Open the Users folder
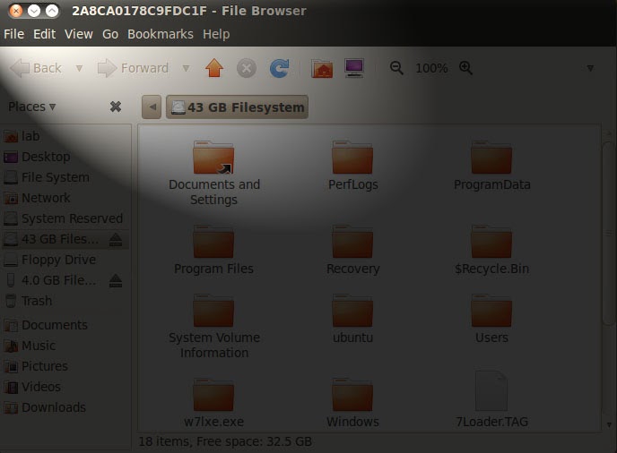 click(x=491, y=319)
